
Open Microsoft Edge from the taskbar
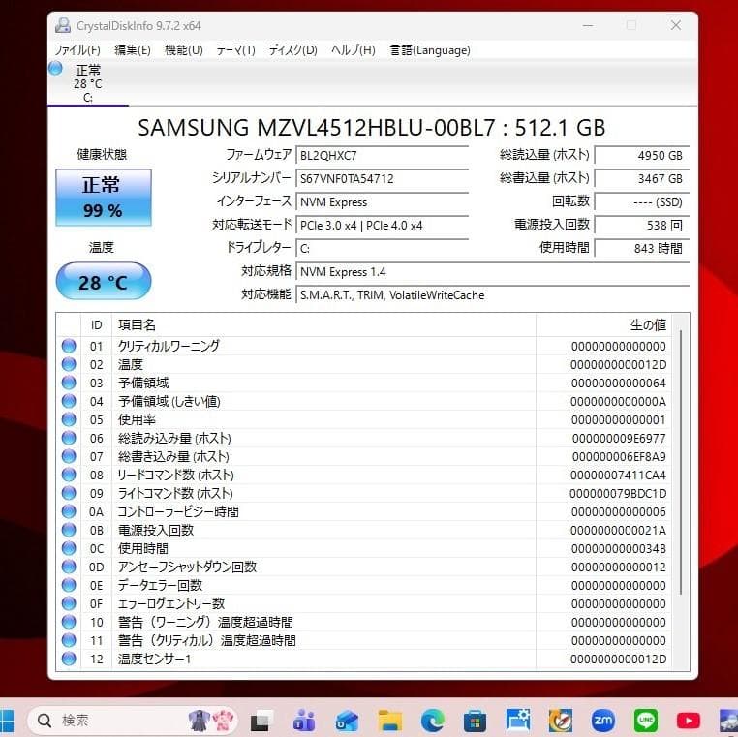433,721
